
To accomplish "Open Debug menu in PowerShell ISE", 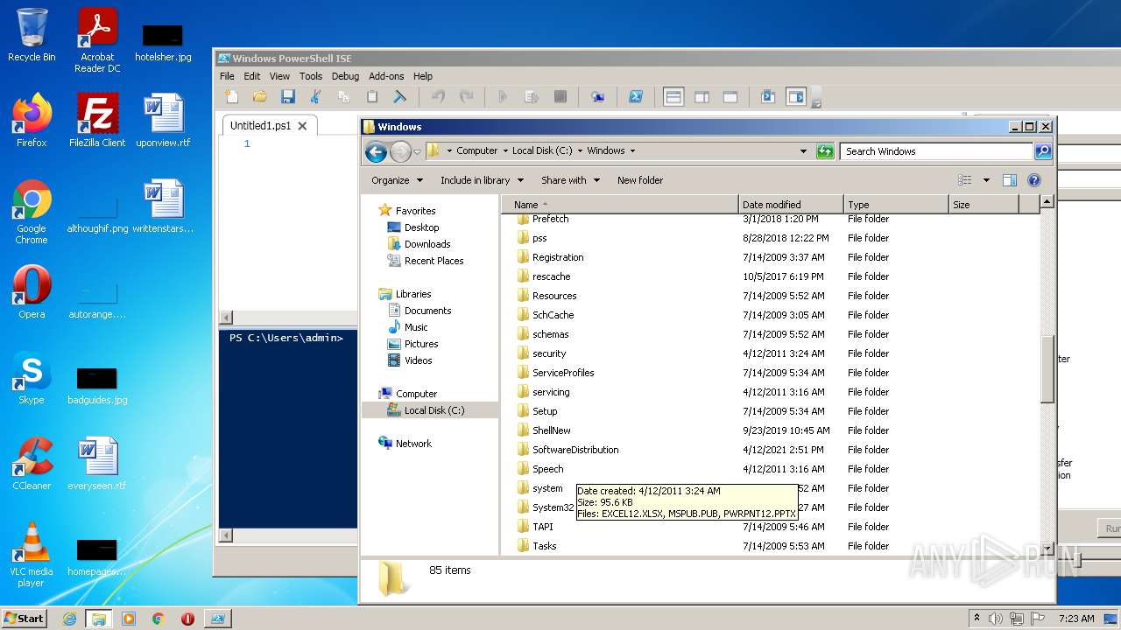I will coord(345,76).
